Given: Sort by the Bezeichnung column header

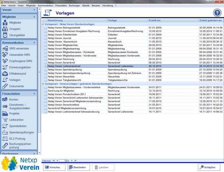Looking at the screenshot, I should (x=77, y=20).
